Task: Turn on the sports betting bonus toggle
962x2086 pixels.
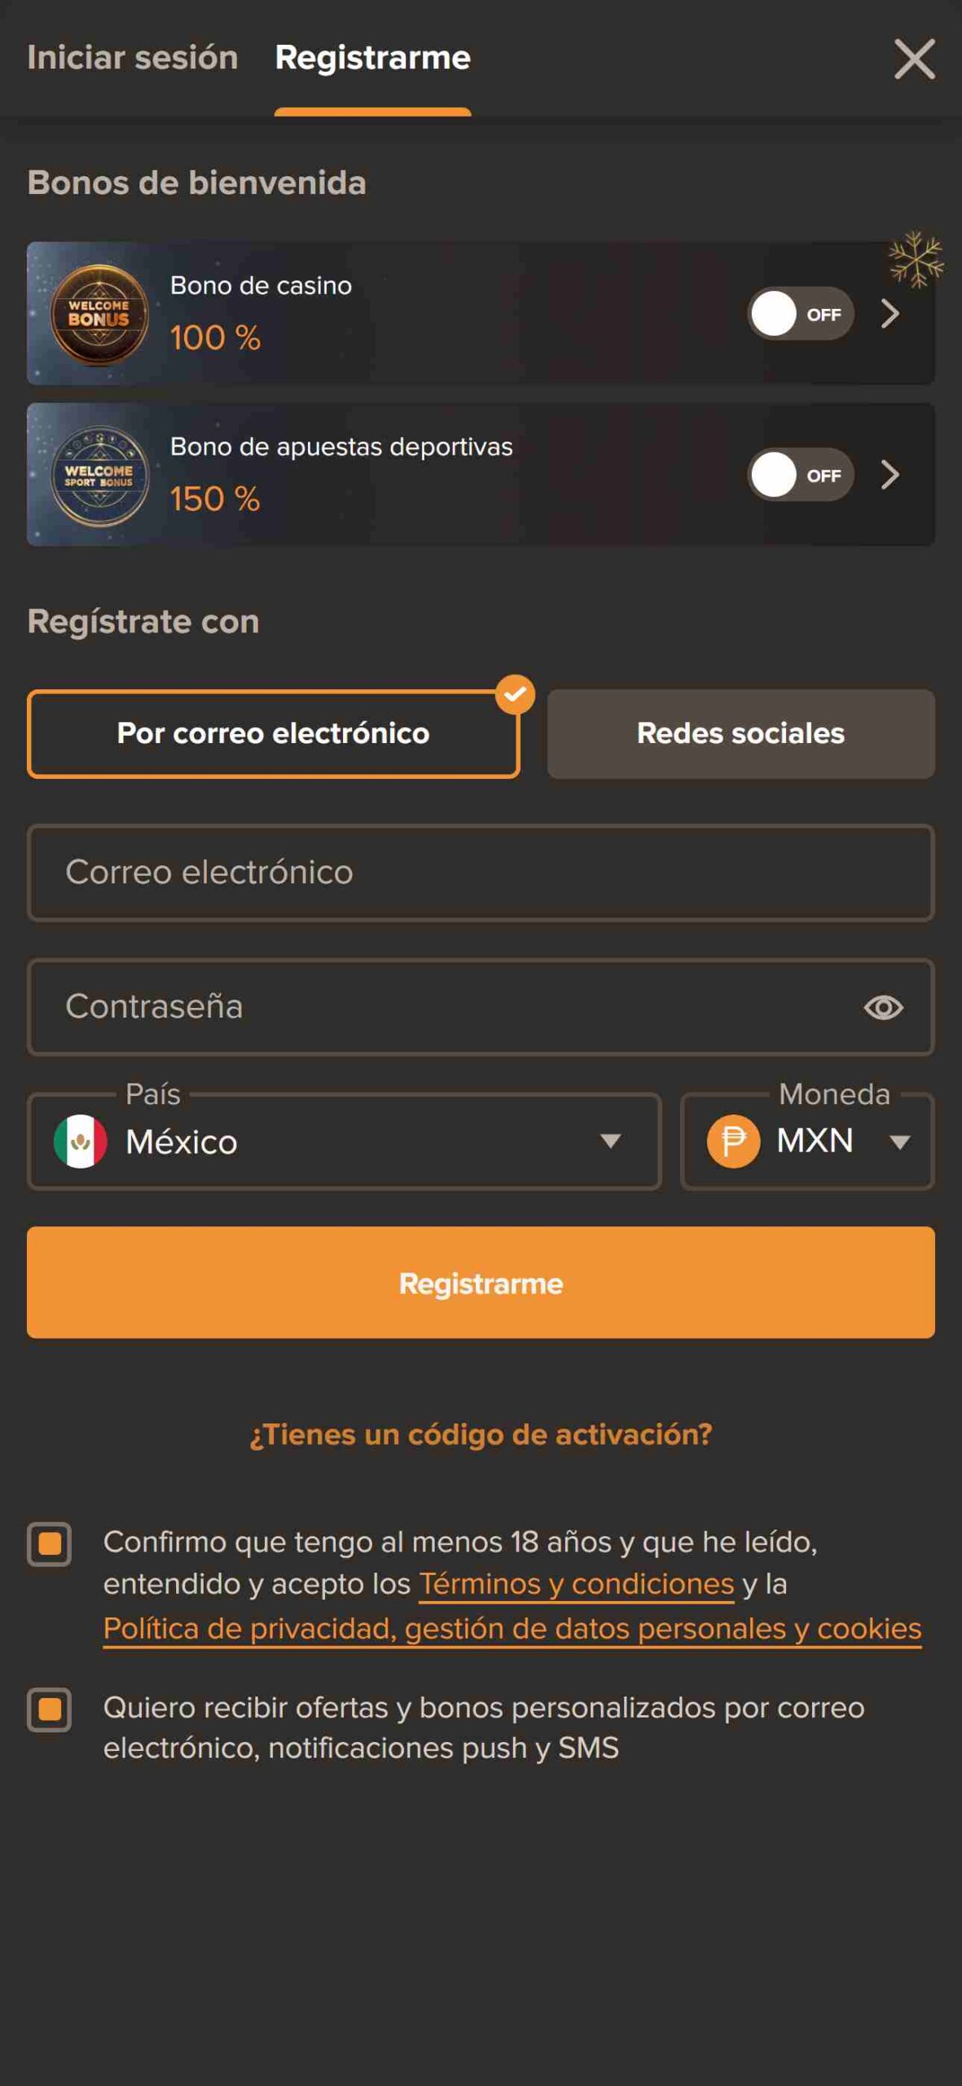Action: point(800,475)
